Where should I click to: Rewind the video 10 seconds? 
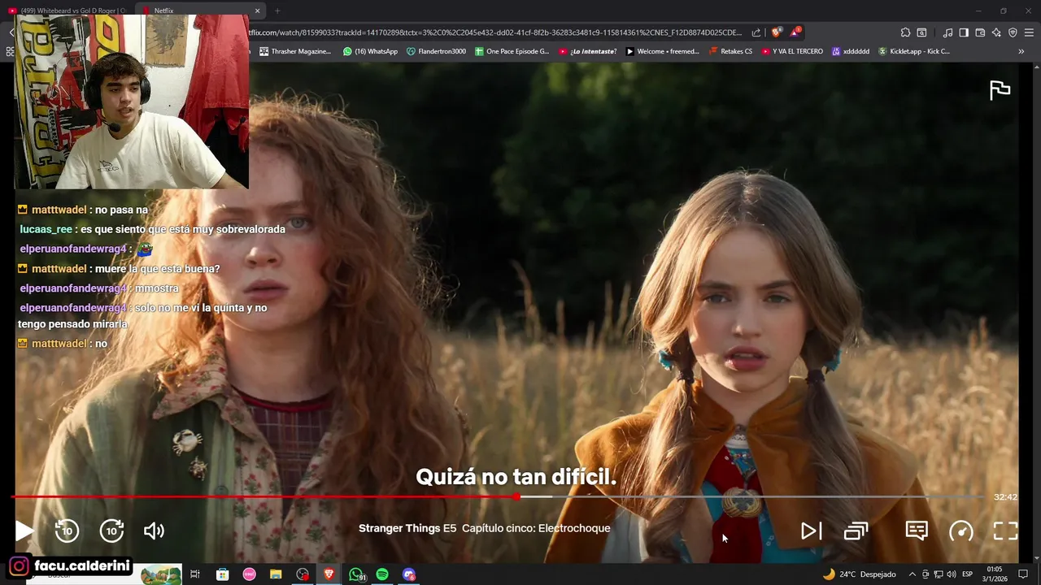coord(67,531)
